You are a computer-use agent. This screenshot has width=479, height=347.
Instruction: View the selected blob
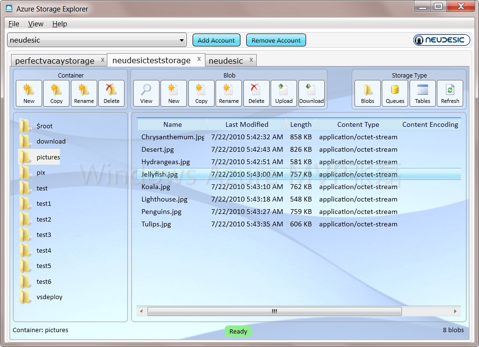146,93
